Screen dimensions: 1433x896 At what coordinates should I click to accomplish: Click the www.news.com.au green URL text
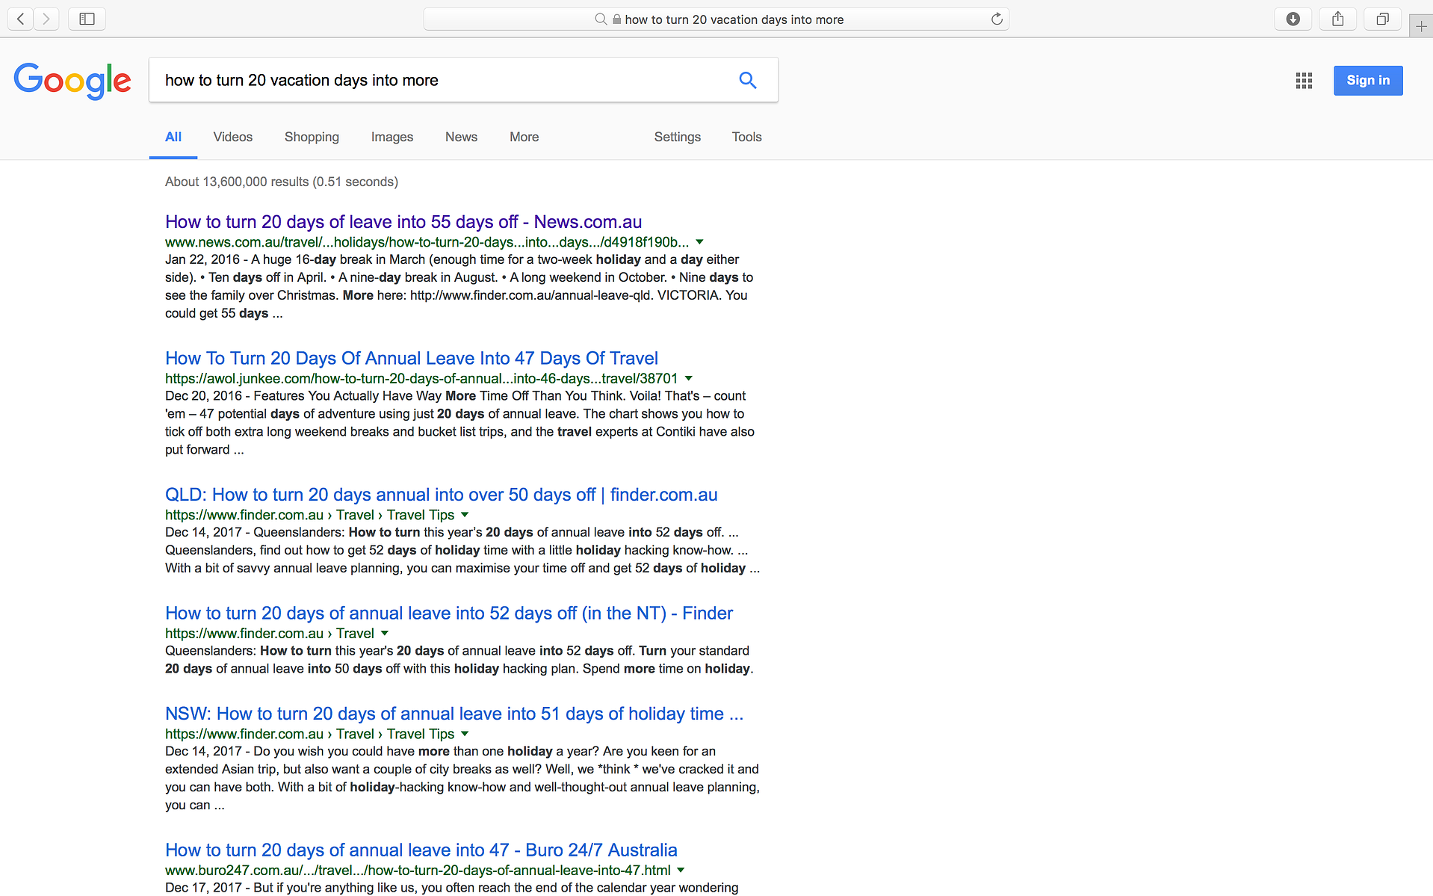[427, 242]
